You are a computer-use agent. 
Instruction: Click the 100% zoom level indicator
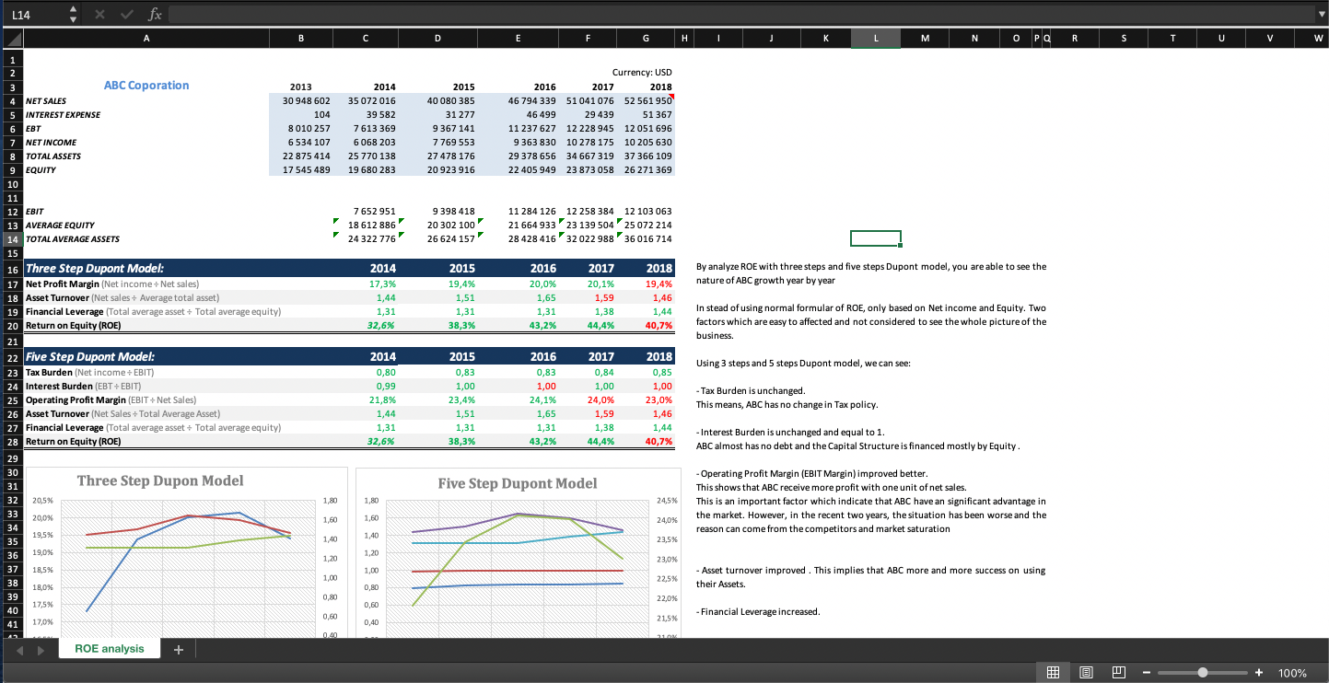[x=1292, y=673]
